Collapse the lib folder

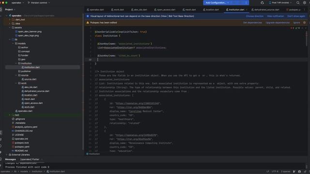pos(10,40)
